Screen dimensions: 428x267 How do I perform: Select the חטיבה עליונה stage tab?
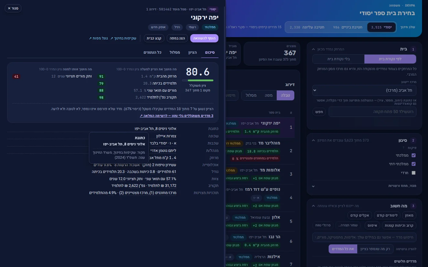coord(307,27)
